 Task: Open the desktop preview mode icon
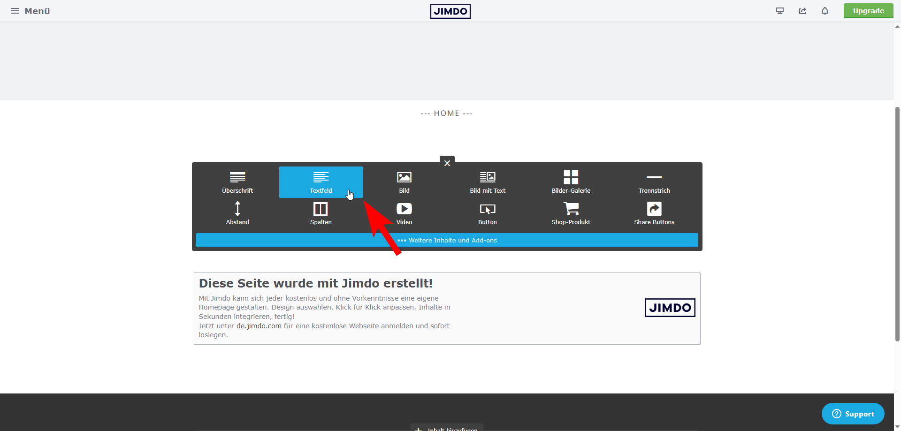[780, 11]
